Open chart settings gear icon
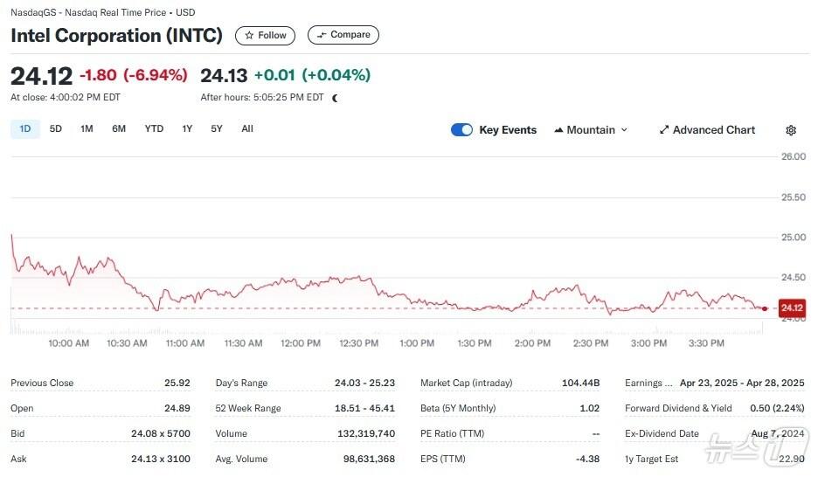The image size is (818, 477). pyautogui.click(x=791, y=130)
